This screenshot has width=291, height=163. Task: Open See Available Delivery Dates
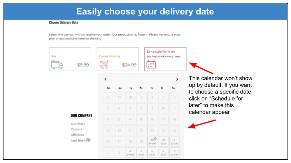point(163,56)
